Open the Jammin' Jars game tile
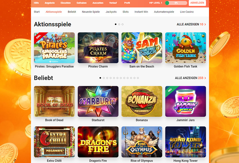The image size is (239, 163). pos(185,101)
